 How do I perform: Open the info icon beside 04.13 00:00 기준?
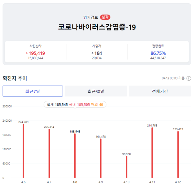pos(189,79)
